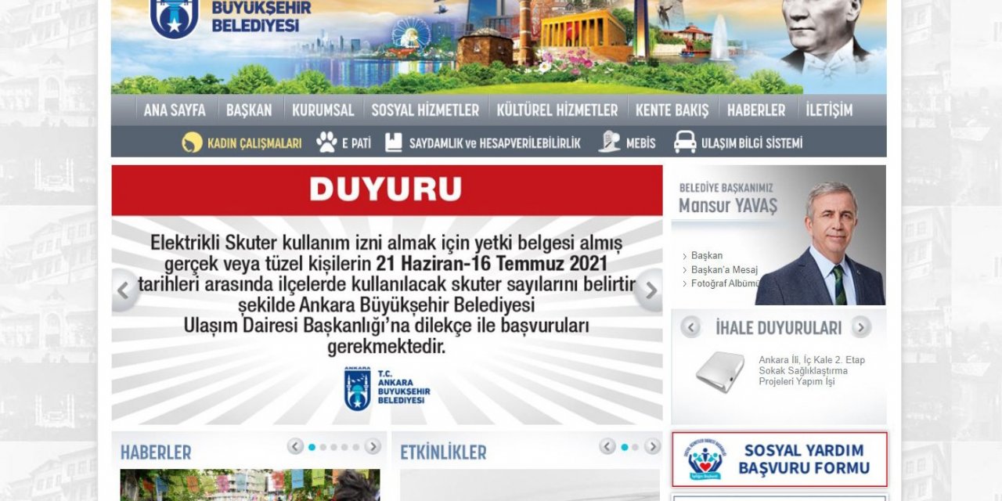Click next arrow in İhale Duyuruları
1002x501 pixels.
pos(861,327)
